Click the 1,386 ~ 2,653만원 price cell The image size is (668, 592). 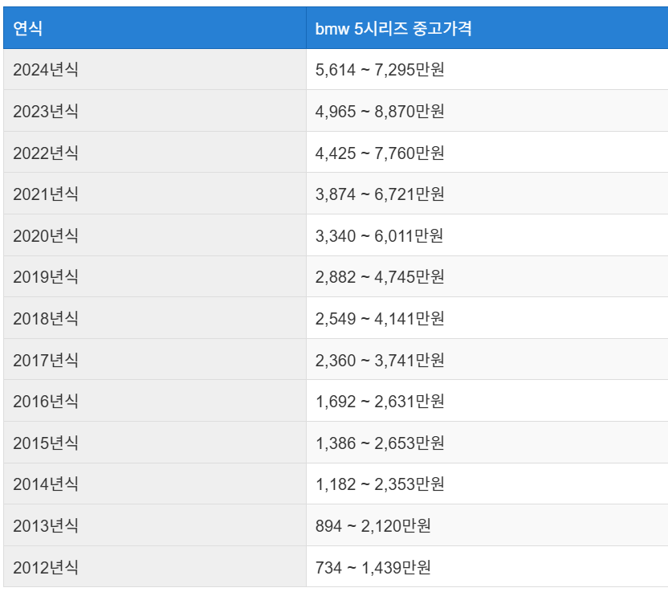coord(377,439)
